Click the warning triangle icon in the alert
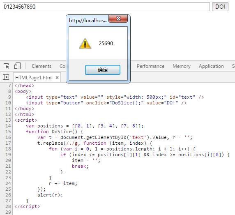235x215 pixels. coord(85,44)
